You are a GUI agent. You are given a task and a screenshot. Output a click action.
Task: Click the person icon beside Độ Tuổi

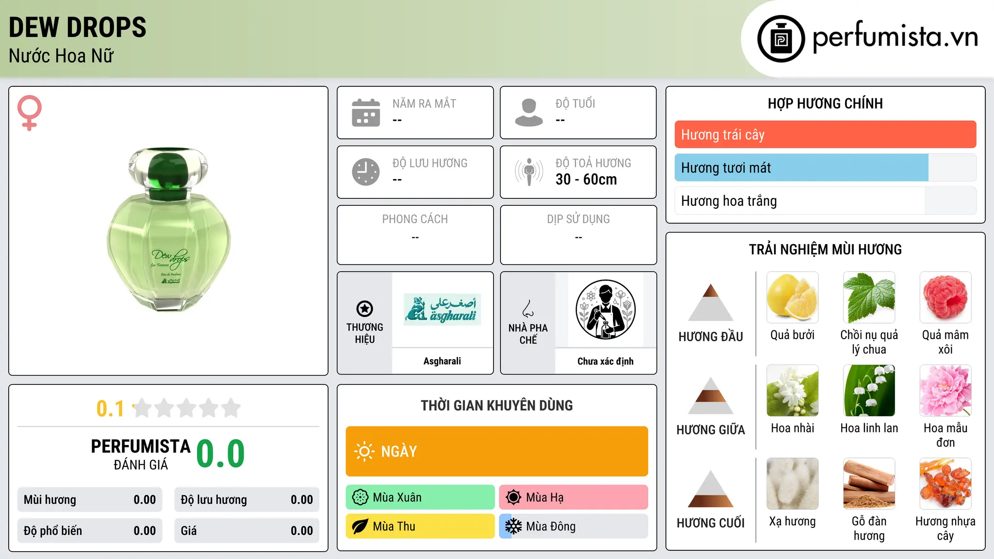[x=529, y=113]
